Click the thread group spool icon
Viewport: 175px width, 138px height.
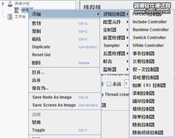pyautogui.click(x=17, y=10)
